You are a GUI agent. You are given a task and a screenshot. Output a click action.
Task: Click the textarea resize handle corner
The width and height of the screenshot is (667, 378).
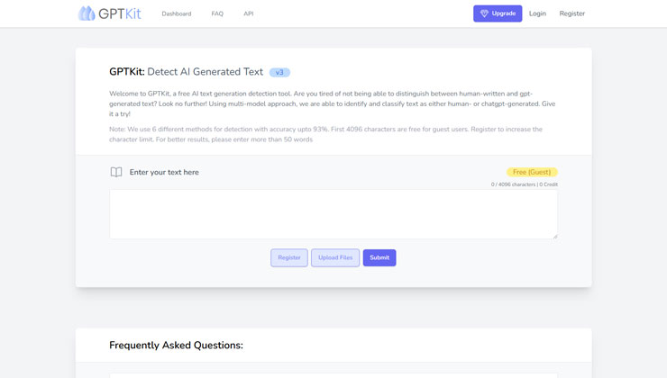click(555, 237)
